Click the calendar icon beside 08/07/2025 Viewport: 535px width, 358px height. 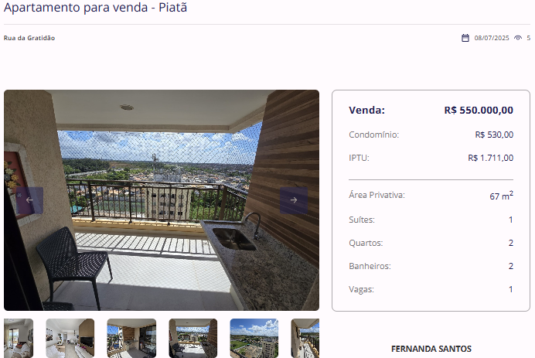465,38
